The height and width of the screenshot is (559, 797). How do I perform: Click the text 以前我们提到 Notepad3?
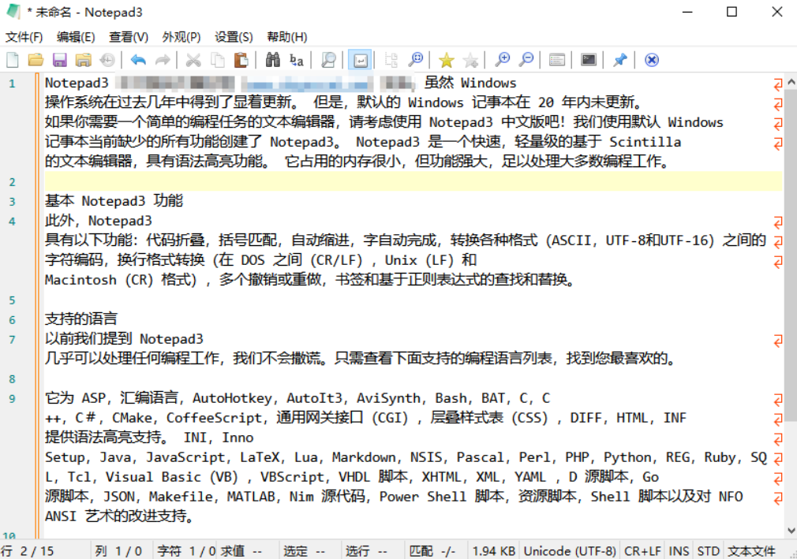(x=124, y=339)
